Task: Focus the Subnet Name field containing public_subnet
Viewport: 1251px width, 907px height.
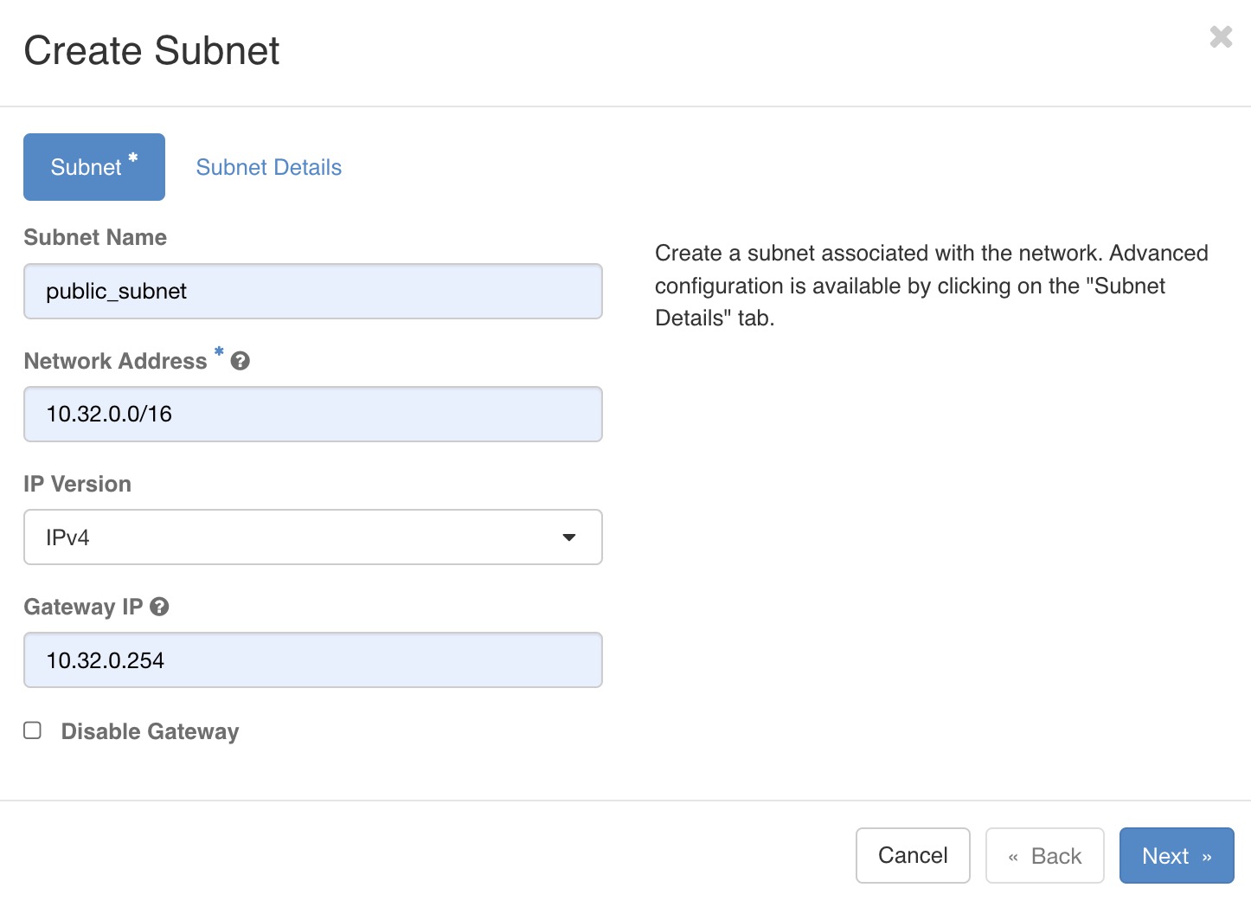Action: (x=313, y=292)
